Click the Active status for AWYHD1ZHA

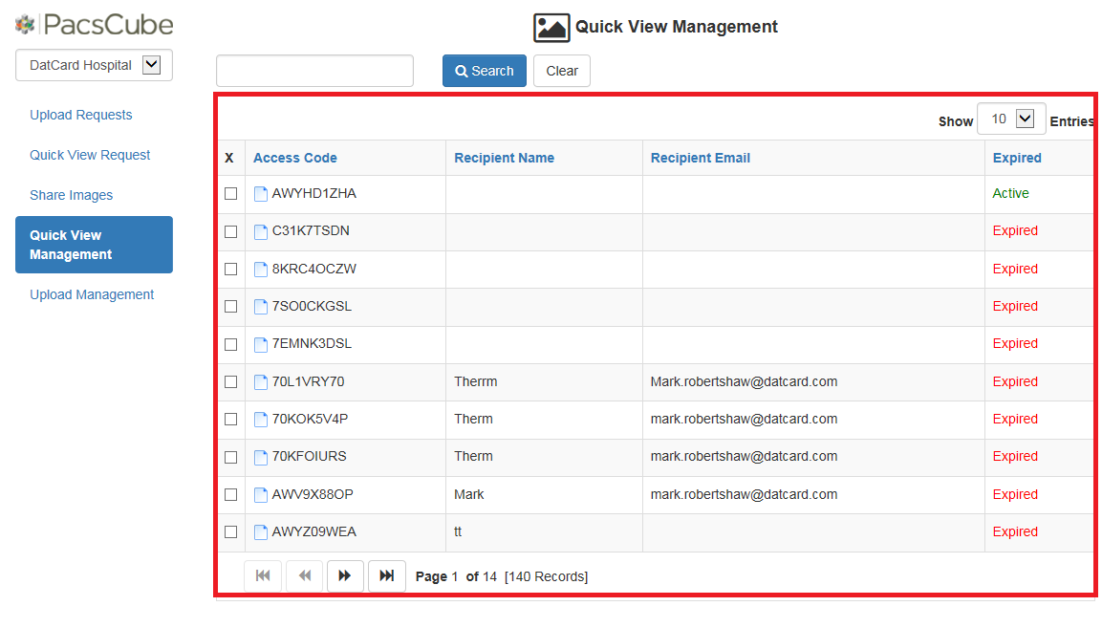click(1010, 193)
